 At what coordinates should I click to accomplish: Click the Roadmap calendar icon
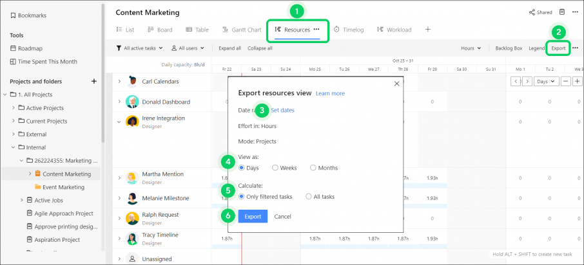13,48
